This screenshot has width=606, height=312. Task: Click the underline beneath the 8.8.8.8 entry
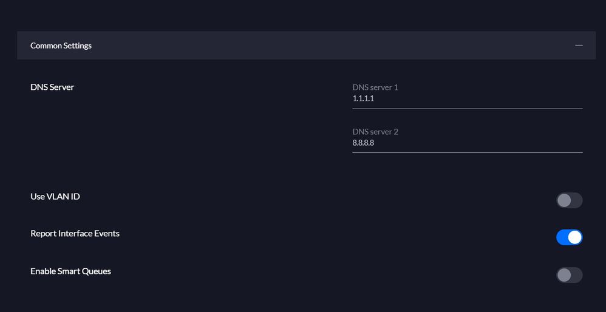[x=466, y=152]
